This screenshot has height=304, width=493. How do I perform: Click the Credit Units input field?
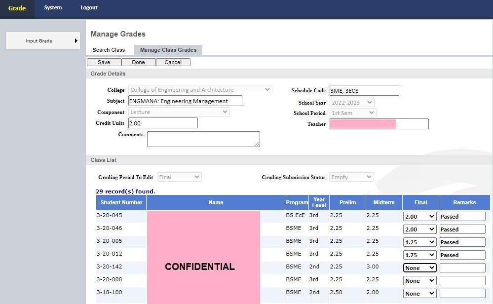click(163, 123)
